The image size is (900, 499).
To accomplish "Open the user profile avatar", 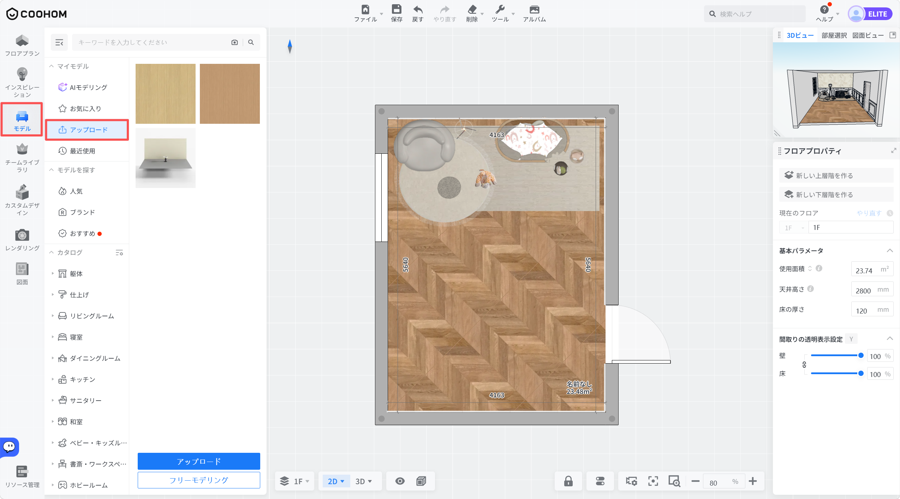I will tap(856, 14).
